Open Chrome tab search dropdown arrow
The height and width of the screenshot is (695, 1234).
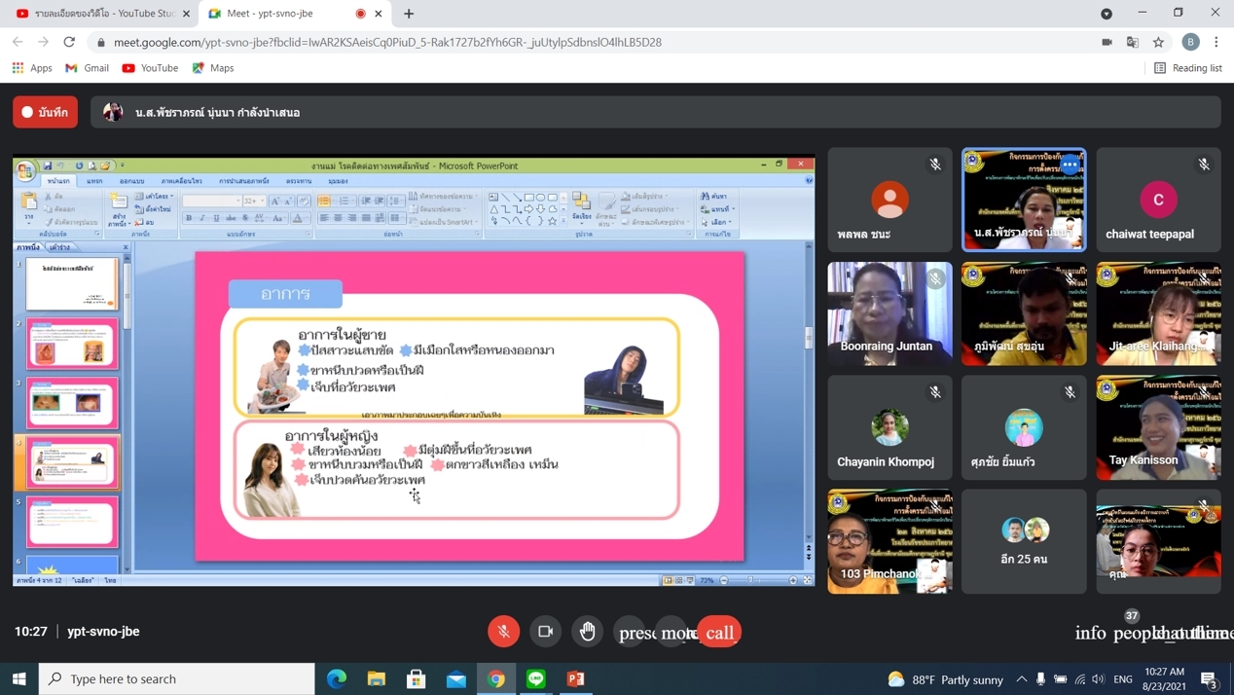coord(1107,14)
